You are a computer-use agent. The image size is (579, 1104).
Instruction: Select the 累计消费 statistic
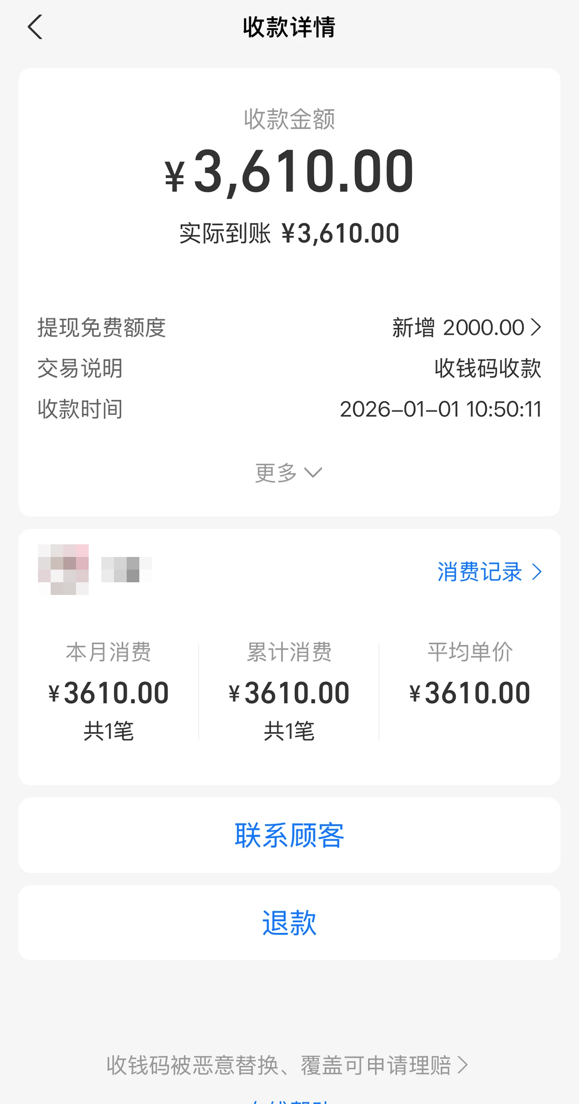[x=289, y=692]
